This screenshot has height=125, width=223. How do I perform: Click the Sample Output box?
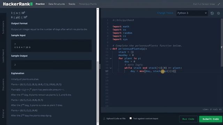(x=51, y=65)
